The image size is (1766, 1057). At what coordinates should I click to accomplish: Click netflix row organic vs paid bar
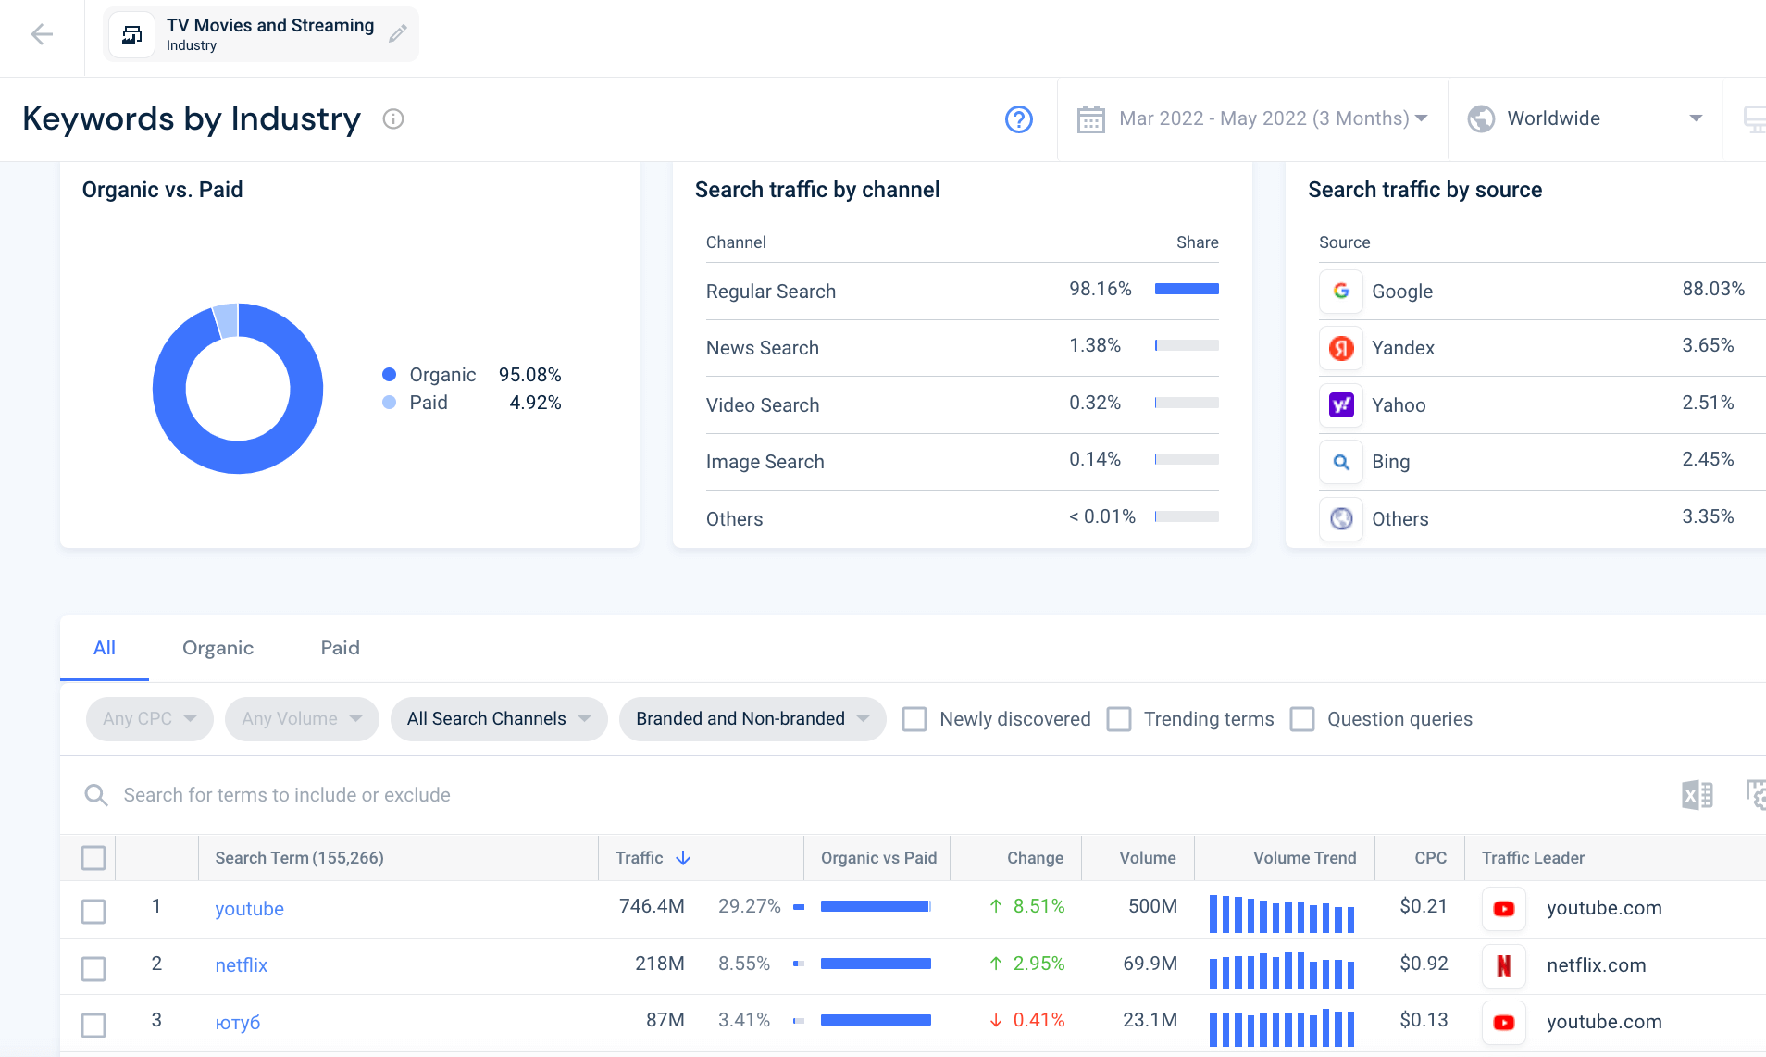pos(876,964)
